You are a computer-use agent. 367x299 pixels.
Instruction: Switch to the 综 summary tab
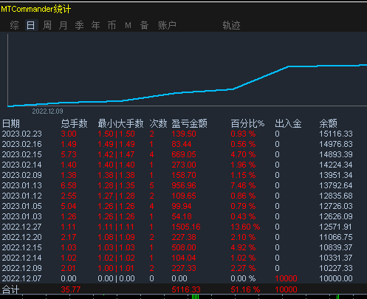(14, 25)
